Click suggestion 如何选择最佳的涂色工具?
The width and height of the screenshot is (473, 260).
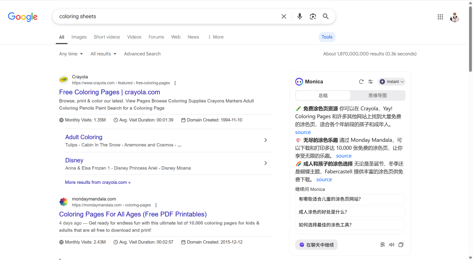[350, 225]
